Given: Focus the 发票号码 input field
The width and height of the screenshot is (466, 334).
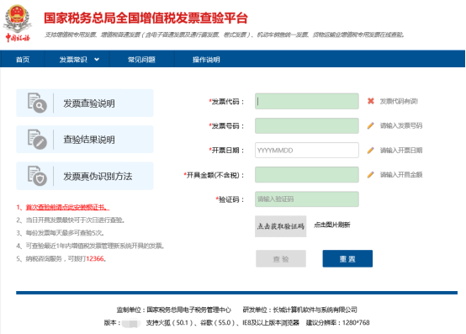Looking at the screenshot, I should 307,125.
